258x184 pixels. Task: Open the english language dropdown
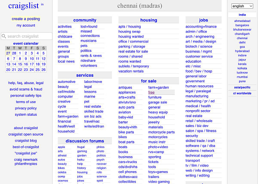click(x=242, y=6)
